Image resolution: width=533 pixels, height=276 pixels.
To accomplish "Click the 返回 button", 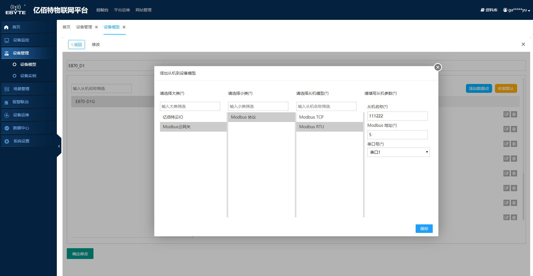I will (x=76, y=45).
